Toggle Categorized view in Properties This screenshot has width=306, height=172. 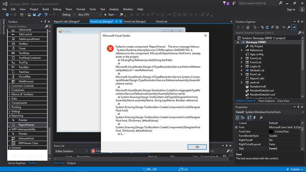pos(237,118)
